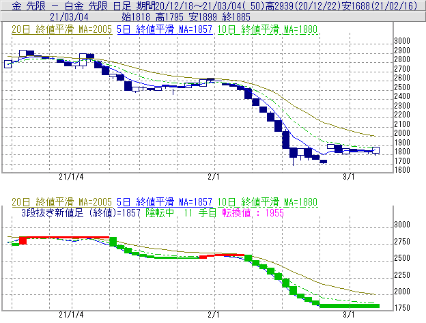Image resolution: width=426 pixels, height=323 pixels.
Task: Click the 2/1 date label under candlestick chart
Action: click(214, 177)
